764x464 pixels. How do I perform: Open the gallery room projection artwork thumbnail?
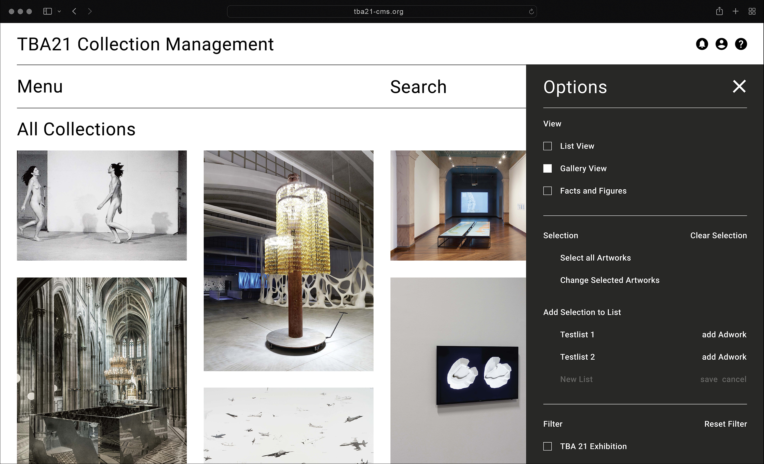[458, 205]
